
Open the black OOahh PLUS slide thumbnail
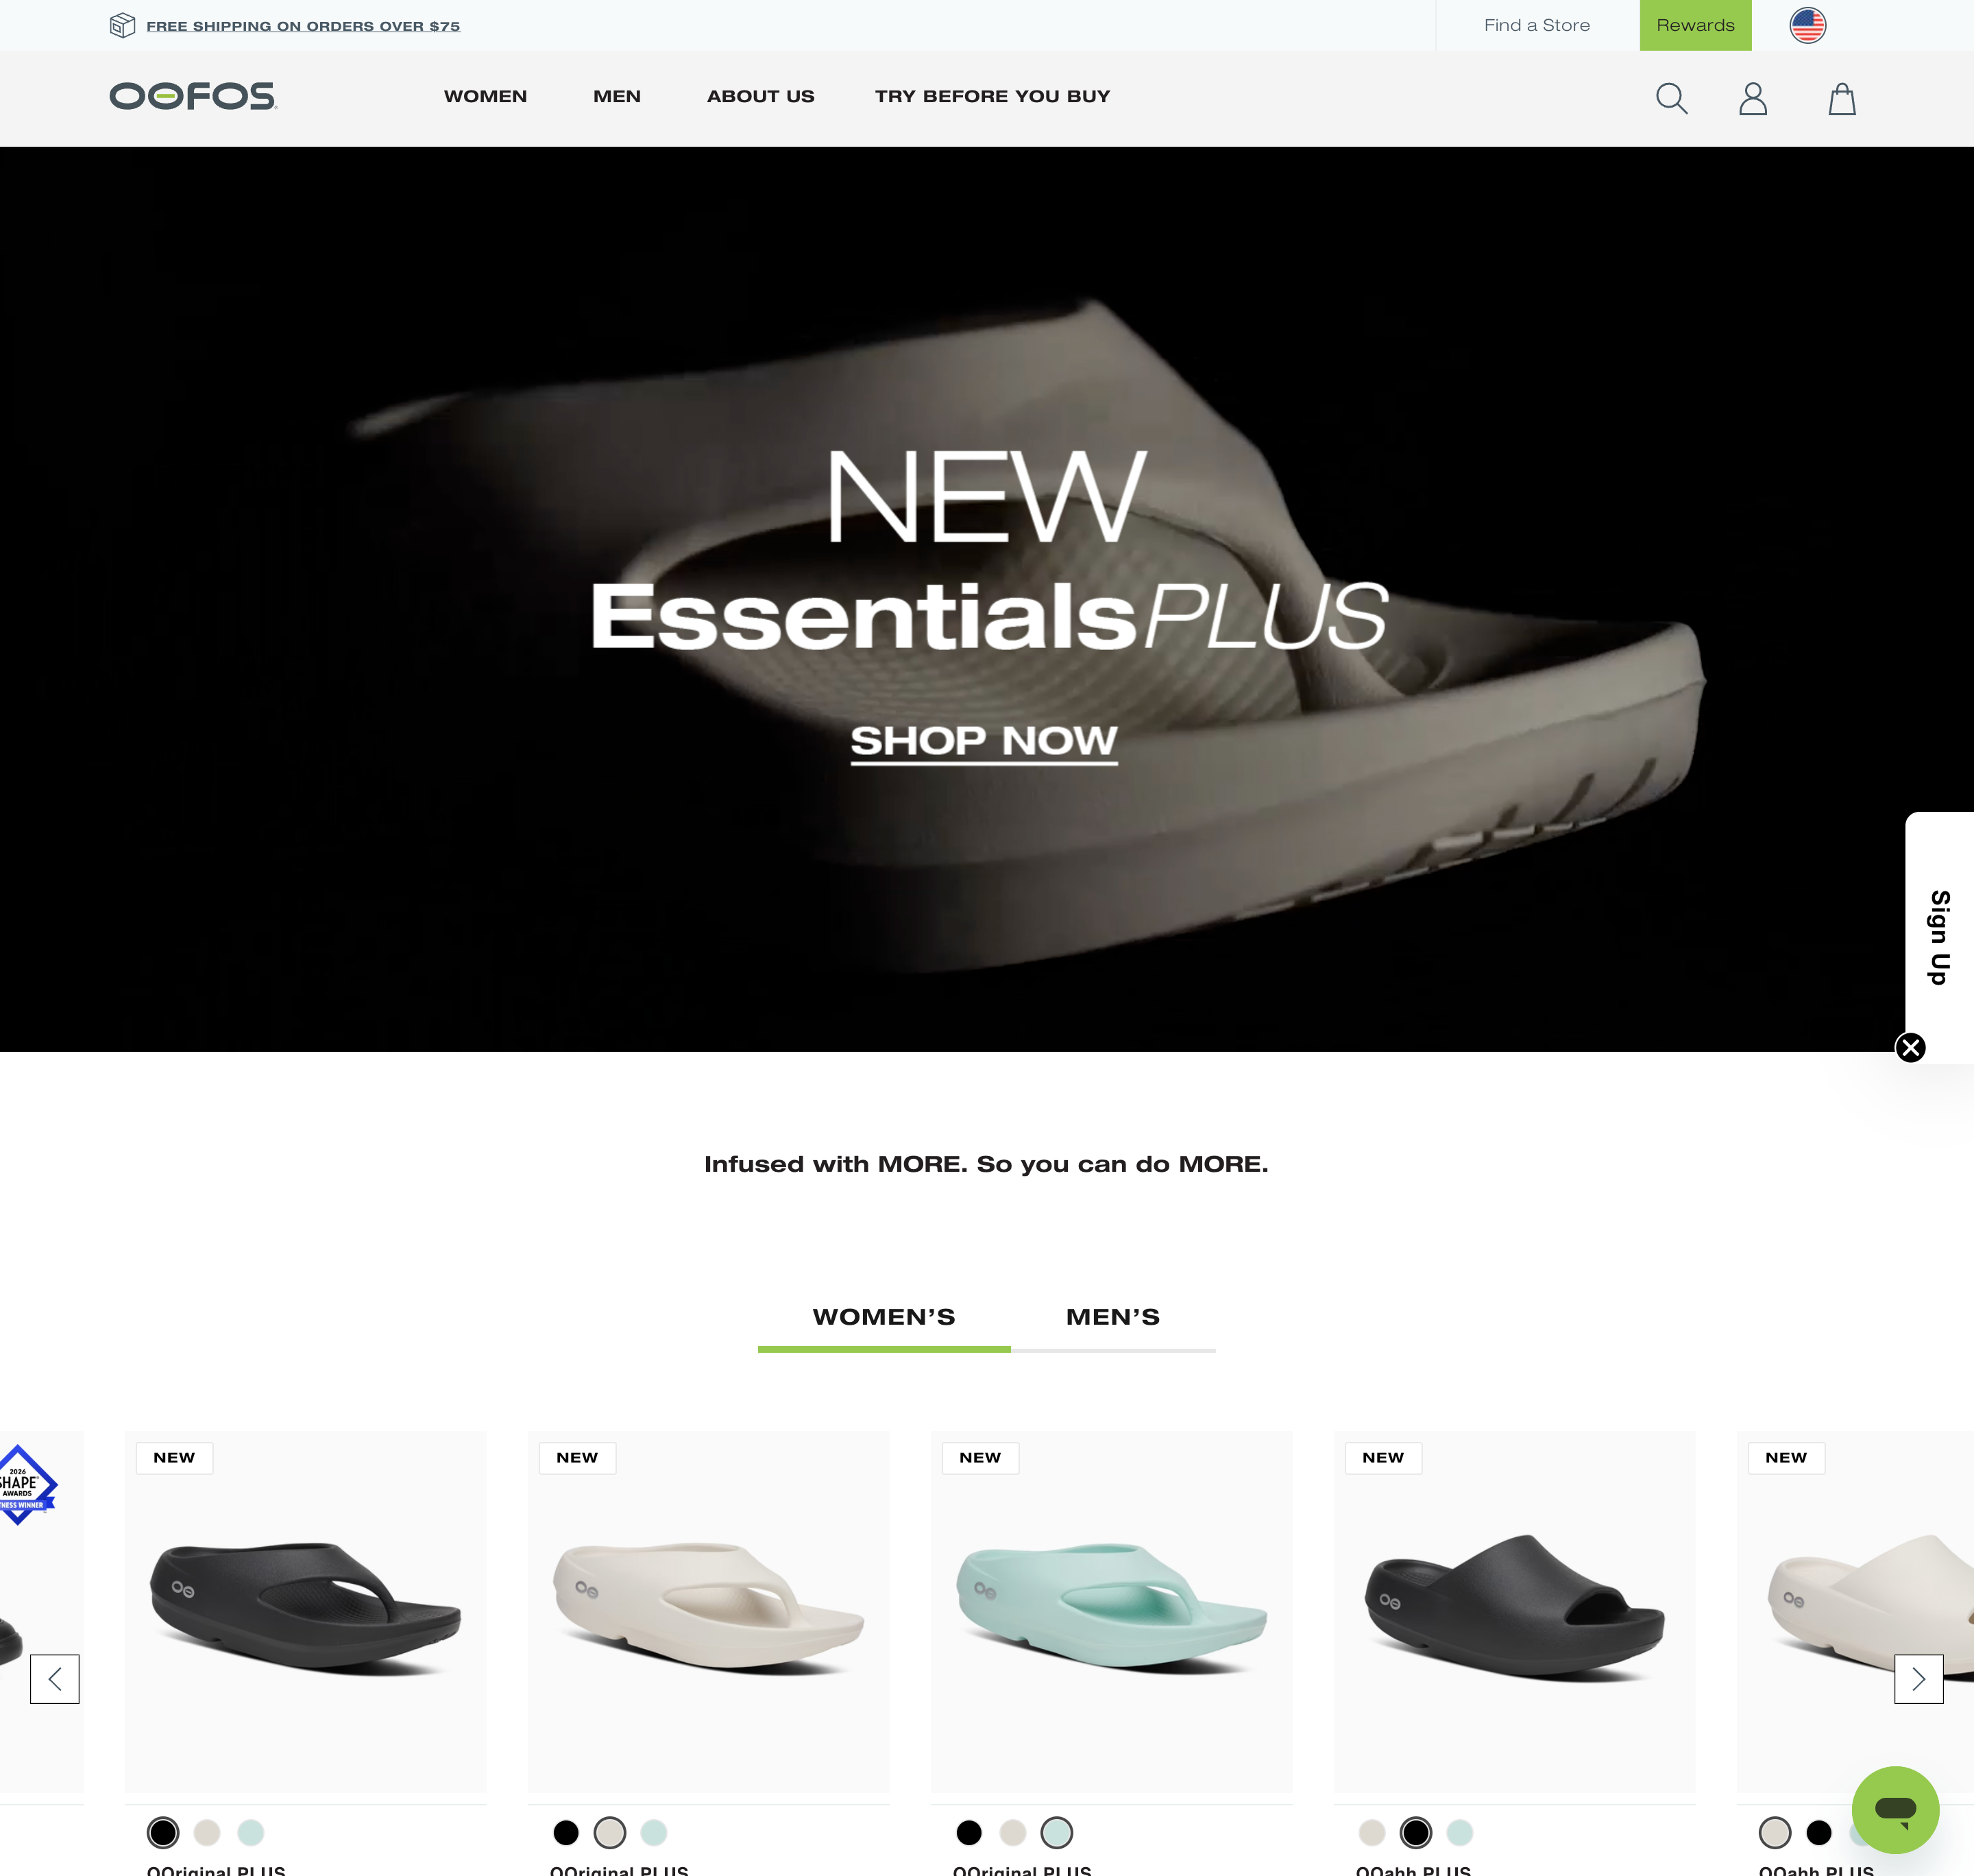point(1514,1611)
